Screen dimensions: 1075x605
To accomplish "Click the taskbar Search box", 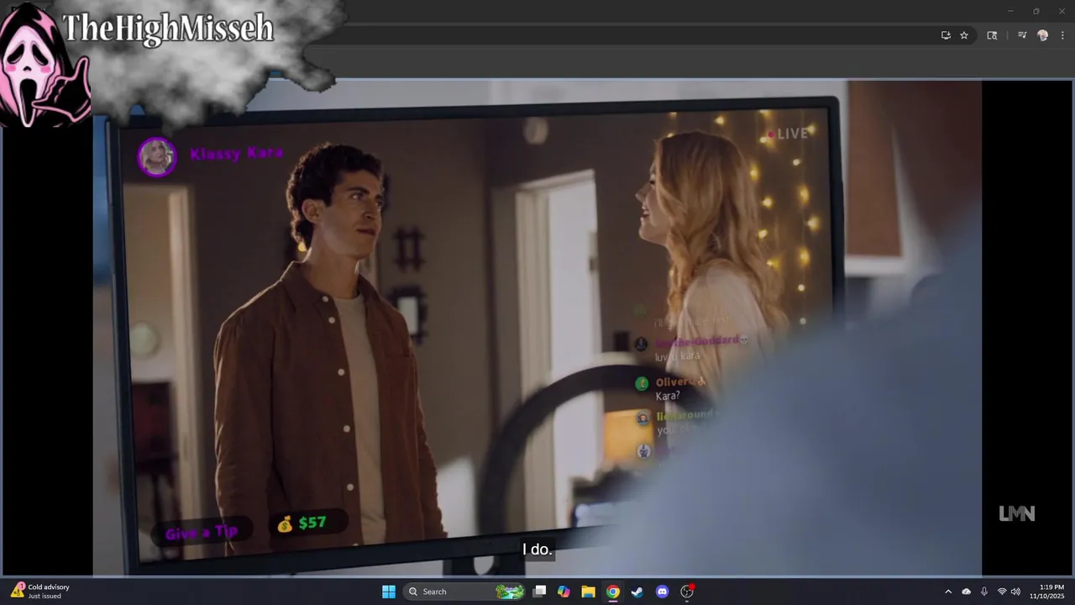I will pyautogui.click(x=464, y=592).
